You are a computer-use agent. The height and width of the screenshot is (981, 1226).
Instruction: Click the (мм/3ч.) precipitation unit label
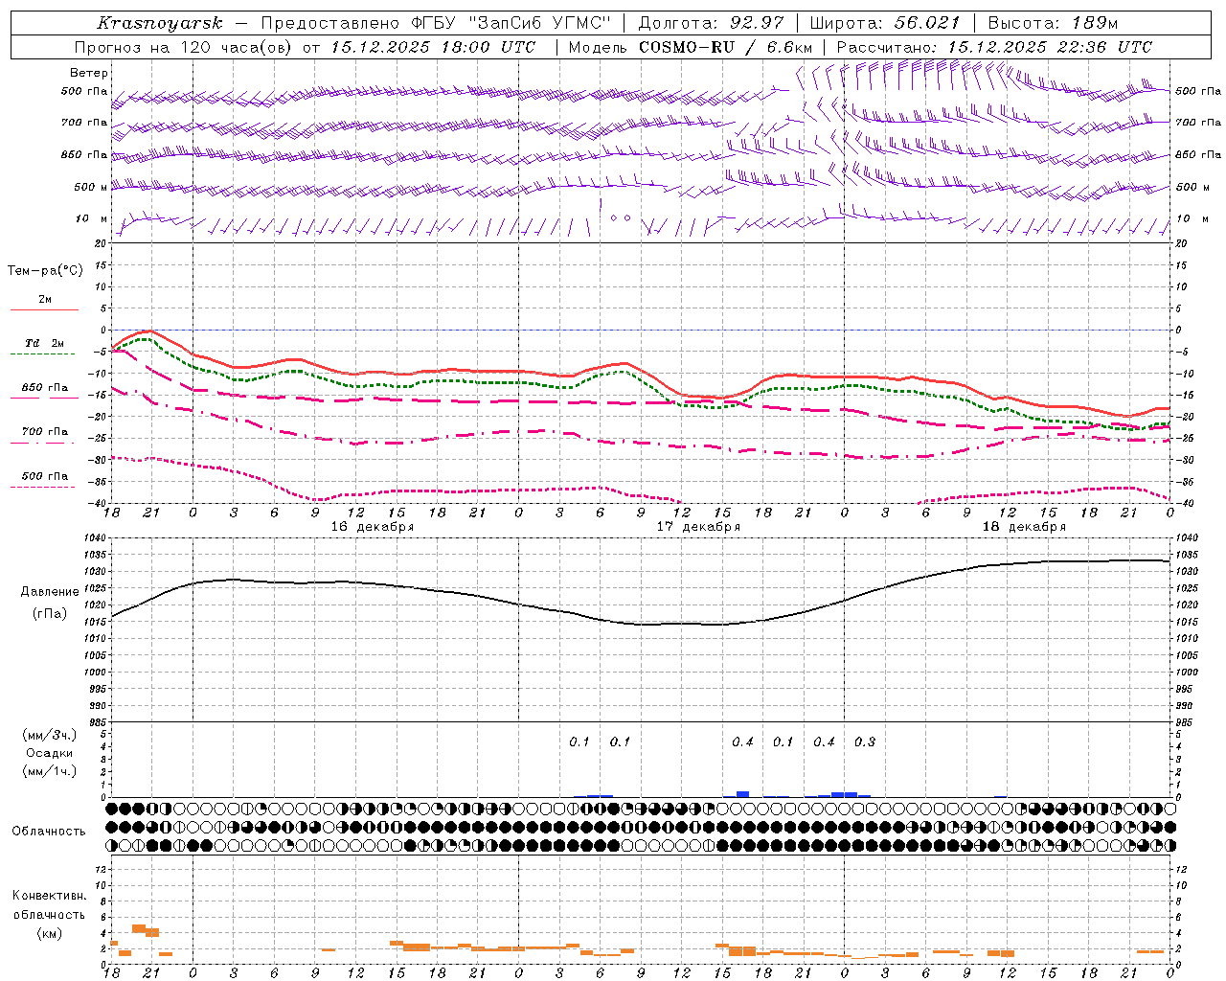[50, 735]
